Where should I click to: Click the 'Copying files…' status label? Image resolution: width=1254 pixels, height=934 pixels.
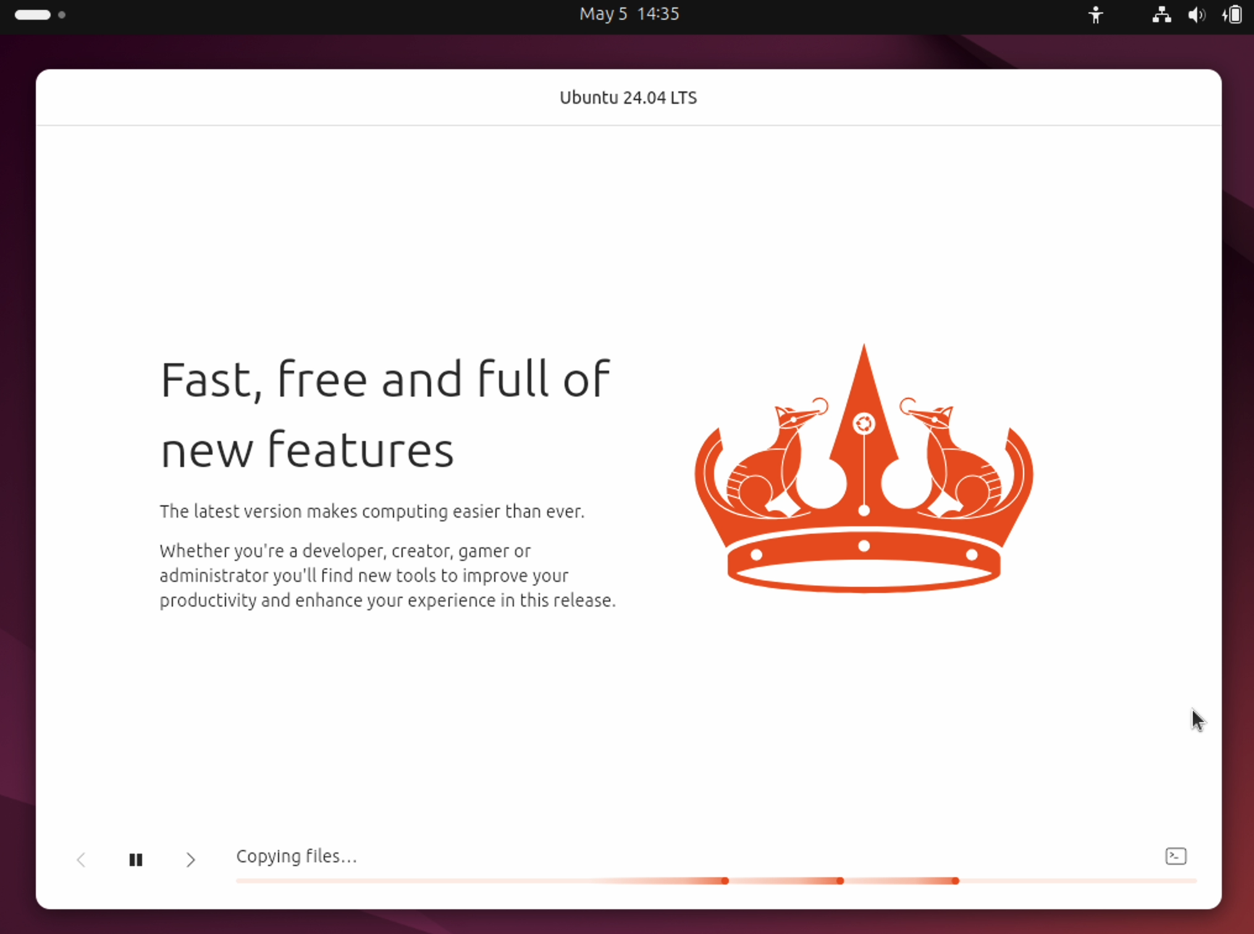297,856
